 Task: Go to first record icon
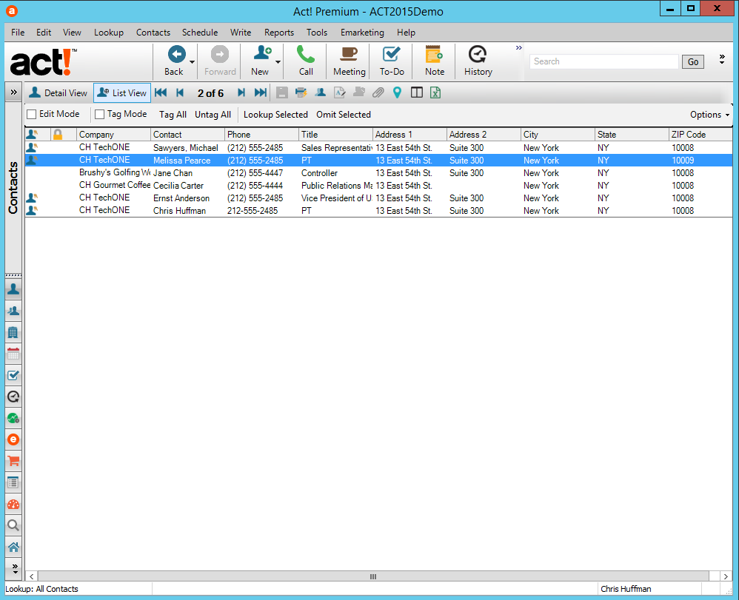pyautogui.click(x=161, y=92)
